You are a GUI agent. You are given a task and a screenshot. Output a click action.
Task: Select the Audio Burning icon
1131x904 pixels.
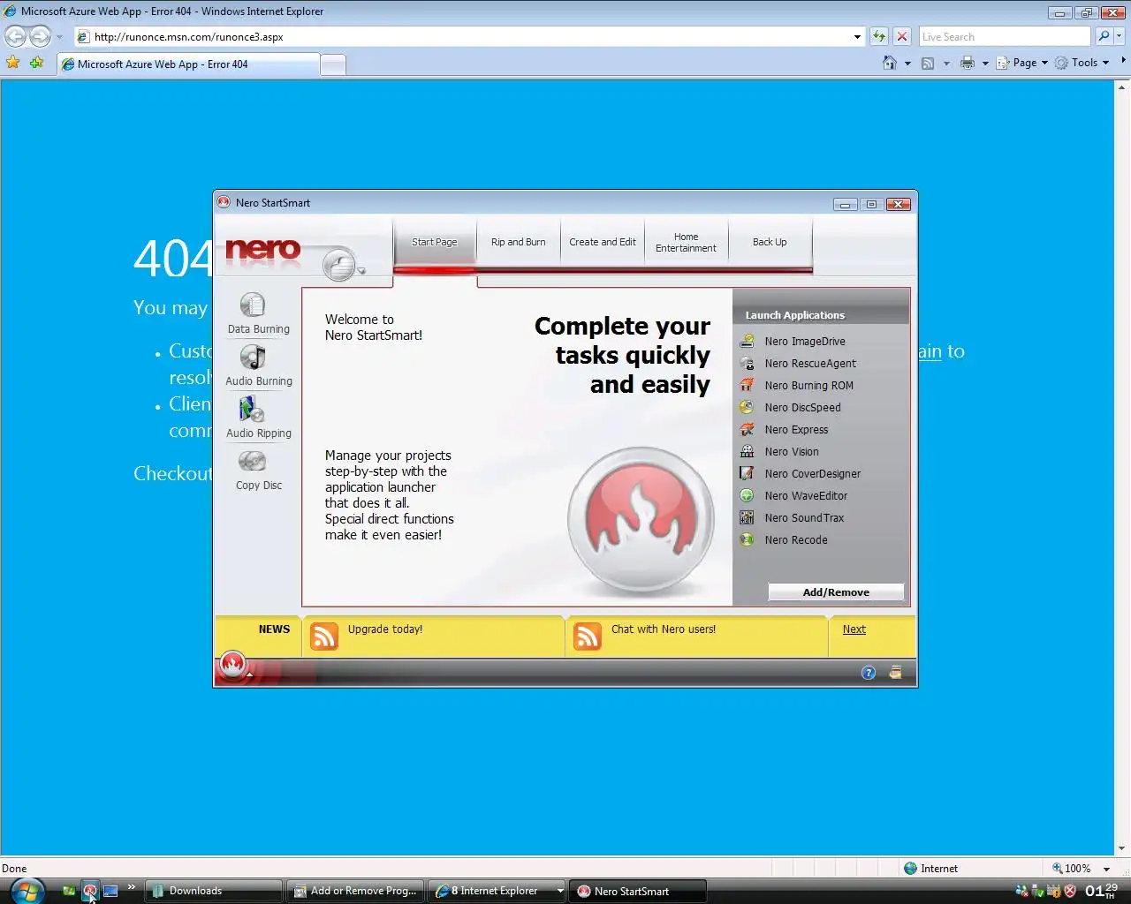253,358
